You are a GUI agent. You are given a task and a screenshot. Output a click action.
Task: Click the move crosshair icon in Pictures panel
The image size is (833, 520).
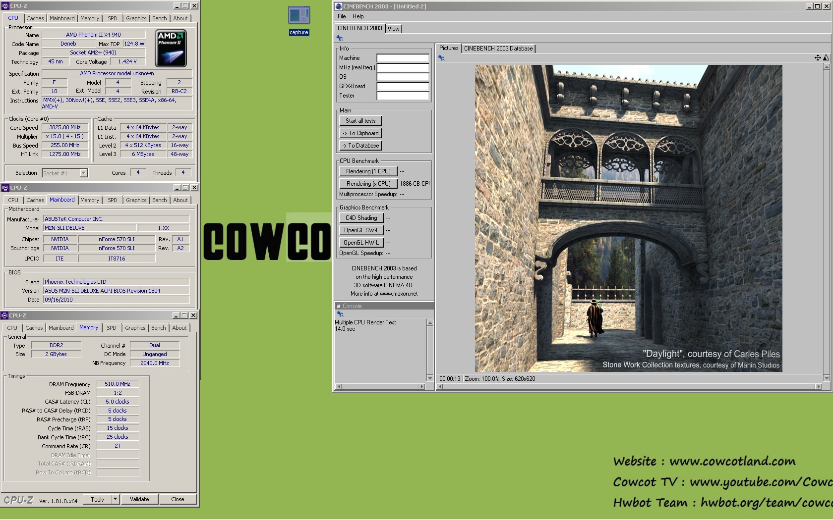(818, 58)
